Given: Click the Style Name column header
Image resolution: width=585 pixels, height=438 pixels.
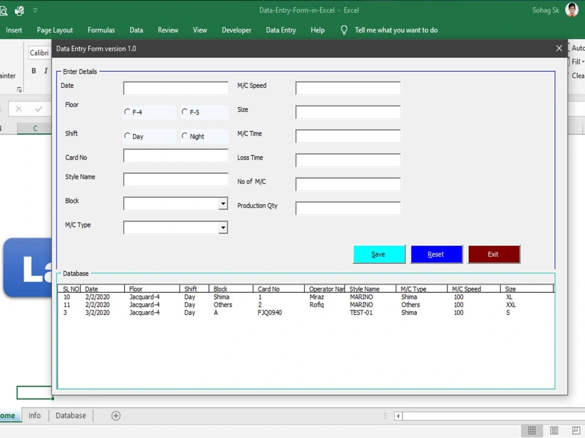Looking at the screenshot, I should [x=370, y=289].
